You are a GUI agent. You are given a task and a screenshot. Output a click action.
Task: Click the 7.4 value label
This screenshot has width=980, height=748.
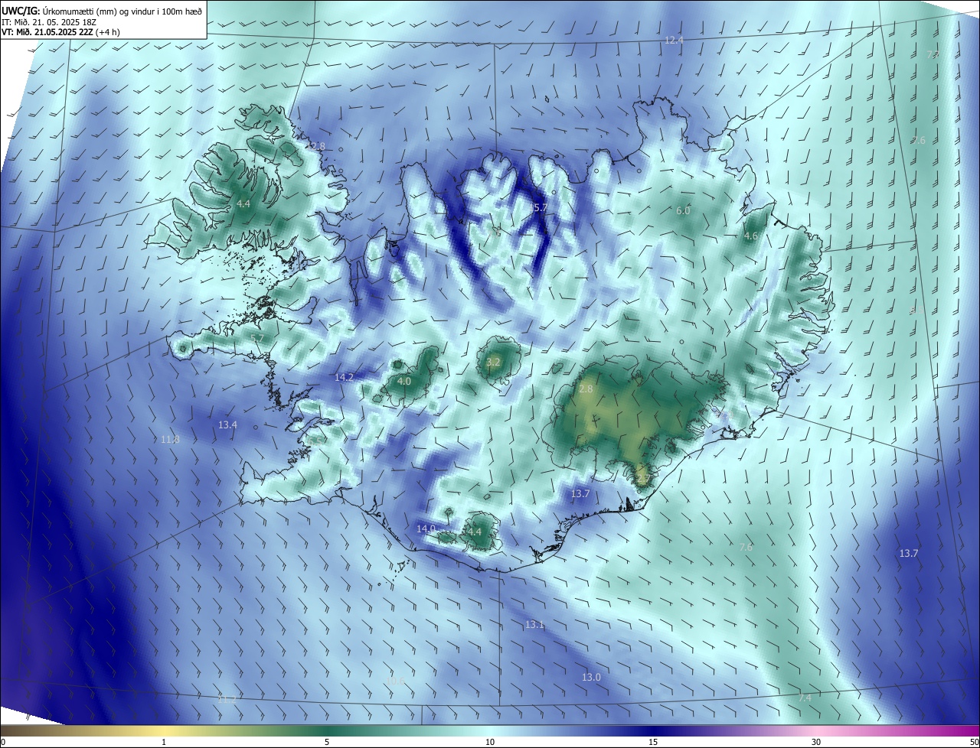(x=805, y=698)
